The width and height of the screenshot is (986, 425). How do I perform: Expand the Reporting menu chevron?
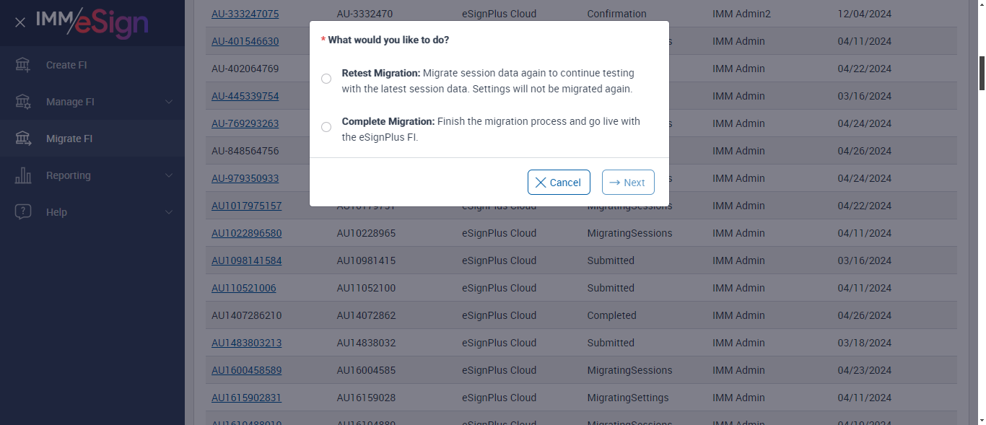click(x=169, y=175)
